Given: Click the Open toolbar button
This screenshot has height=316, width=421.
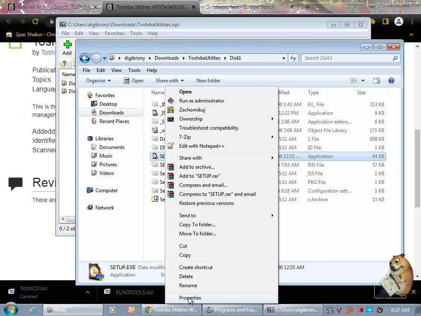Looking at the screenshot, I should point(134,81).
